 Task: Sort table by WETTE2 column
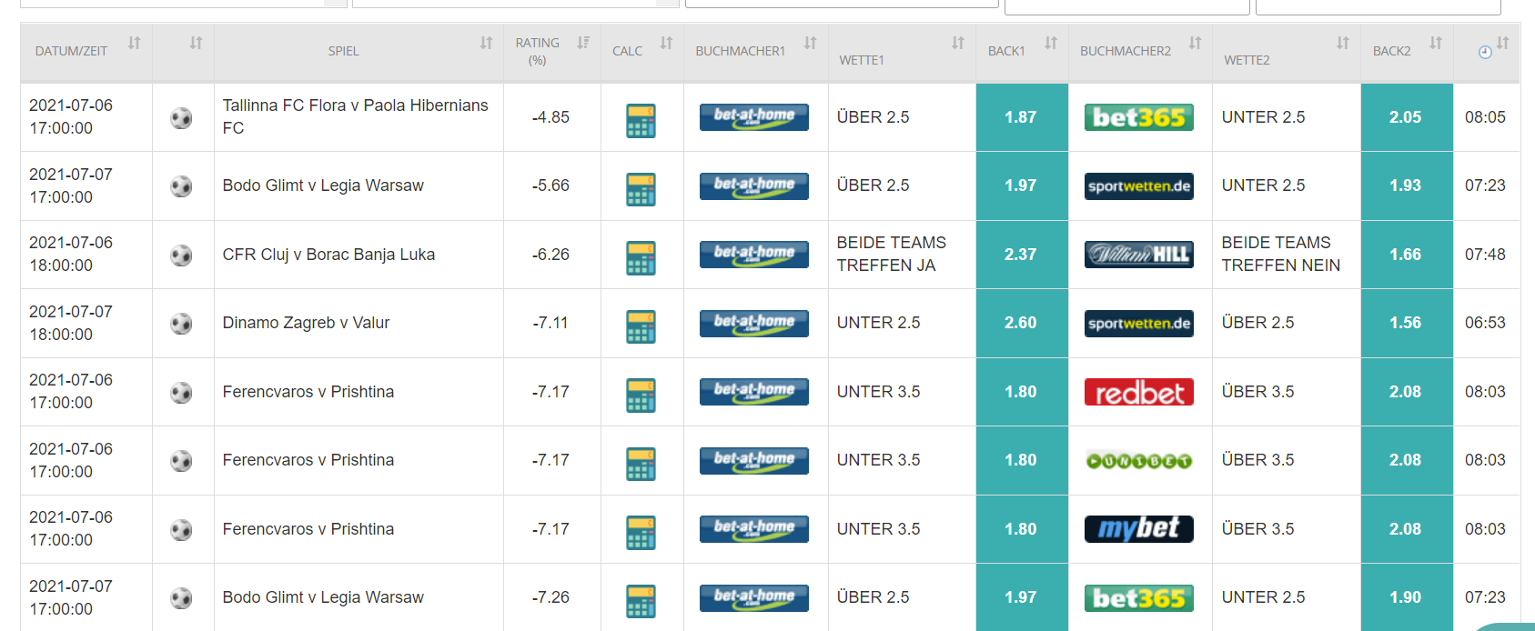(x=1342, y=43)
